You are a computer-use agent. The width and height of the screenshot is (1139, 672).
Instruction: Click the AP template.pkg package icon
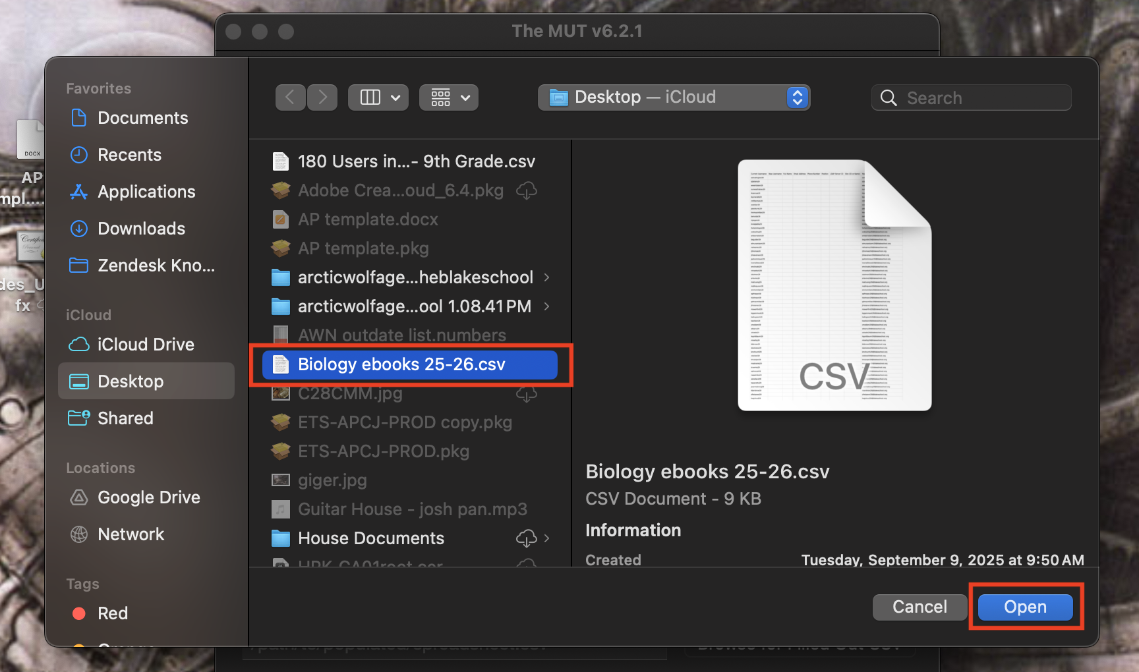pos(281,248)
